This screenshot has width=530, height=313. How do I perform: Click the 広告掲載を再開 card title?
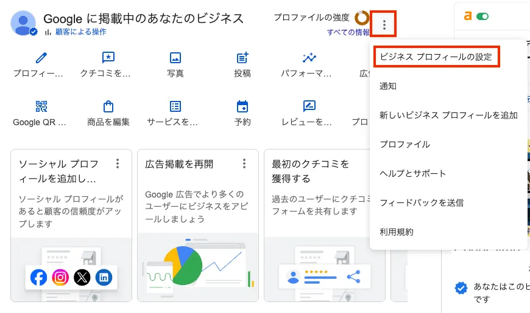179,164
